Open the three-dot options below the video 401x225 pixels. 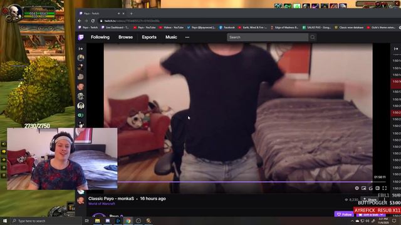(384, 199)
